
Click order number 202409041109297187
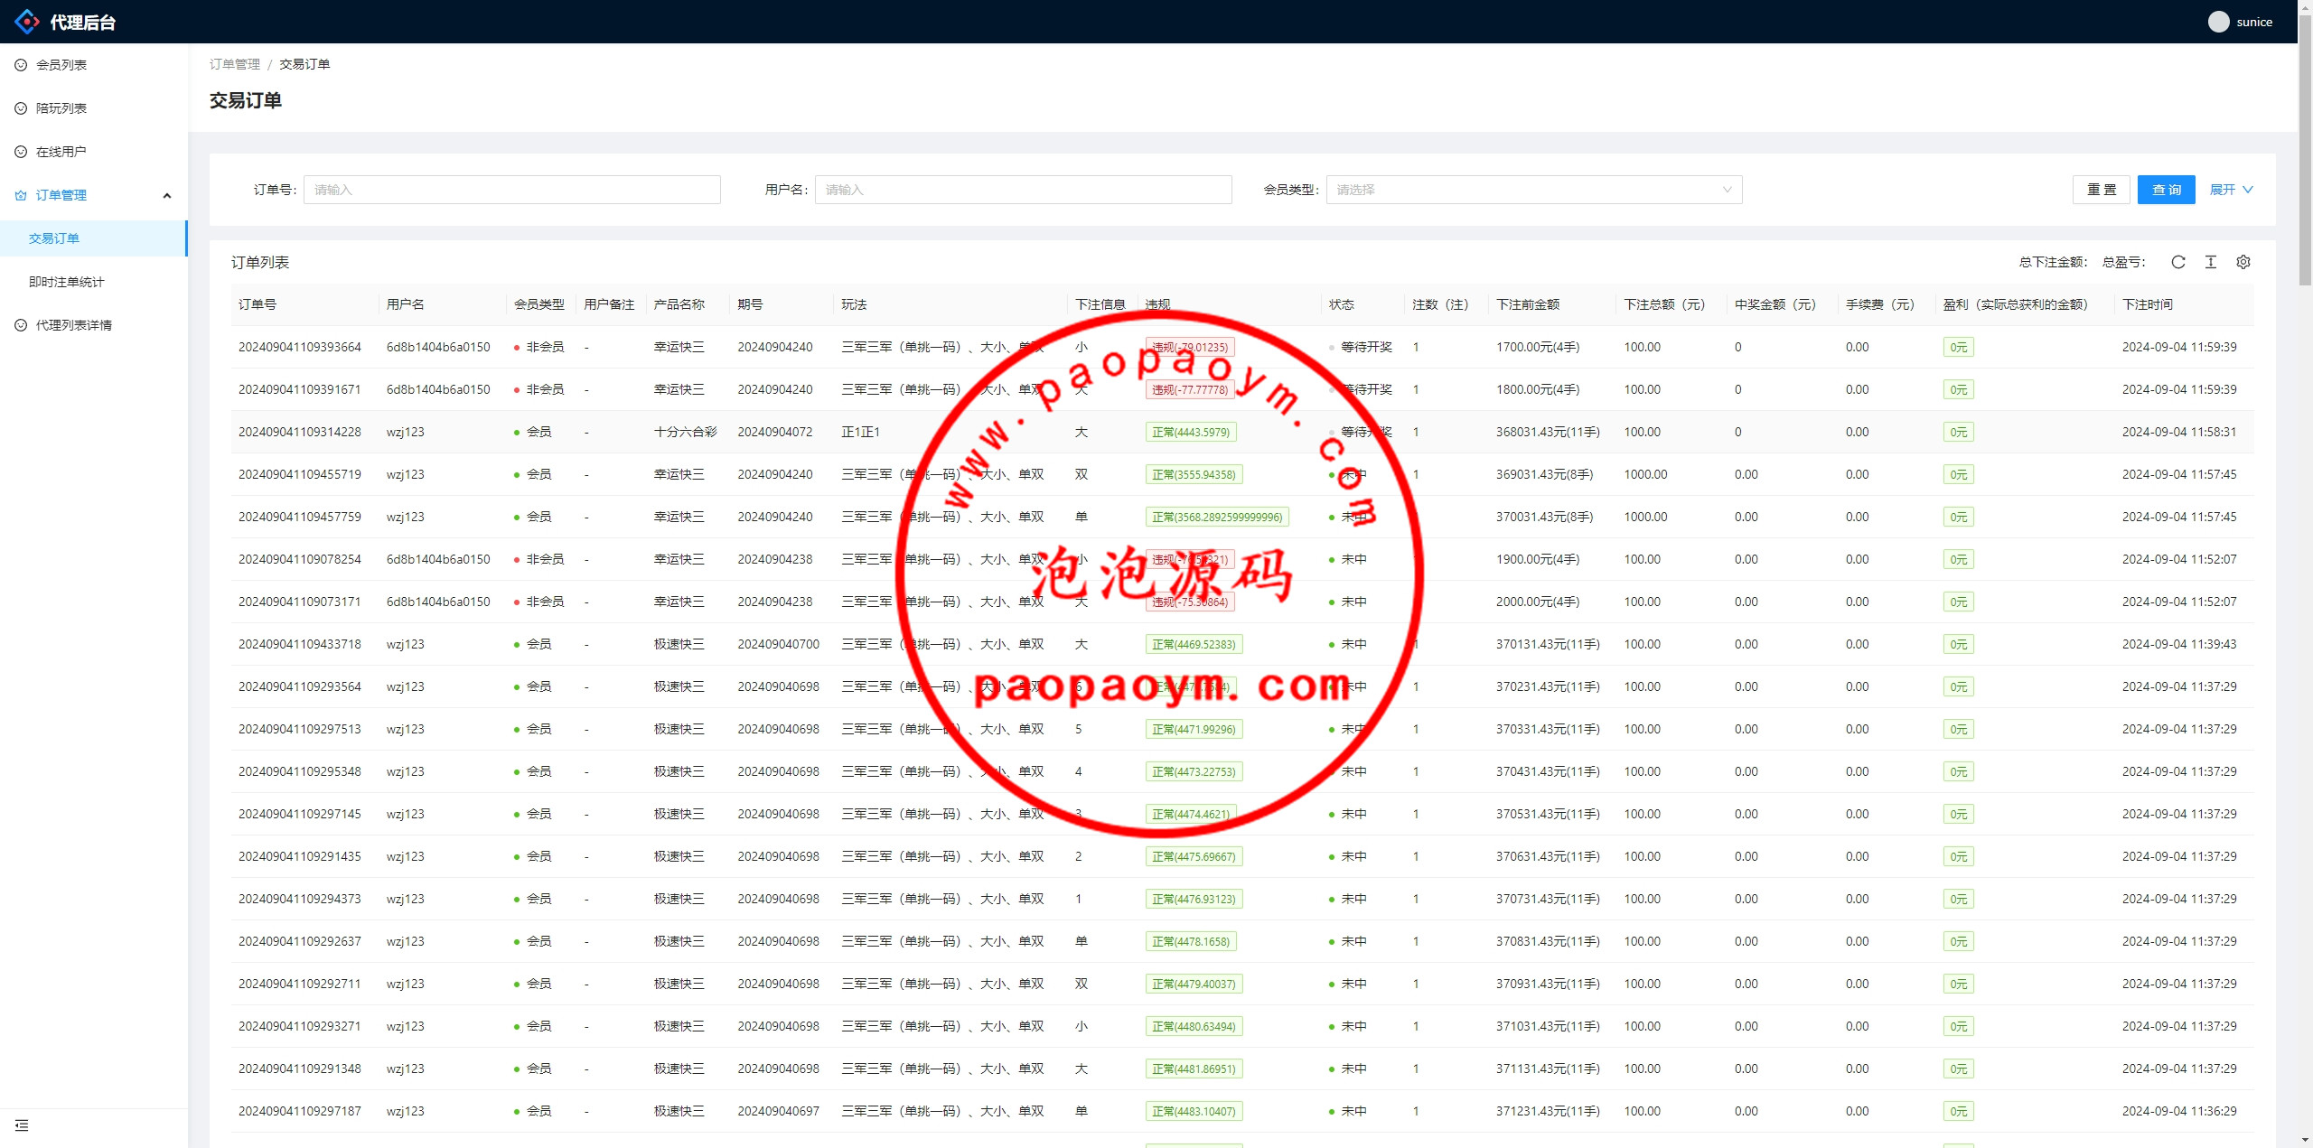tap(300, 1111)
